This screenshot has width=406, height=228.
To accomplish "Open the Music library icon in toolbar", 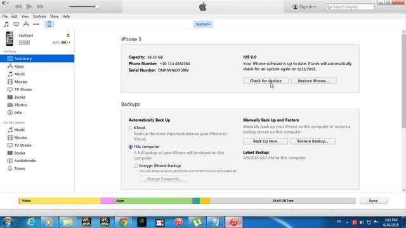I will 6,24.
